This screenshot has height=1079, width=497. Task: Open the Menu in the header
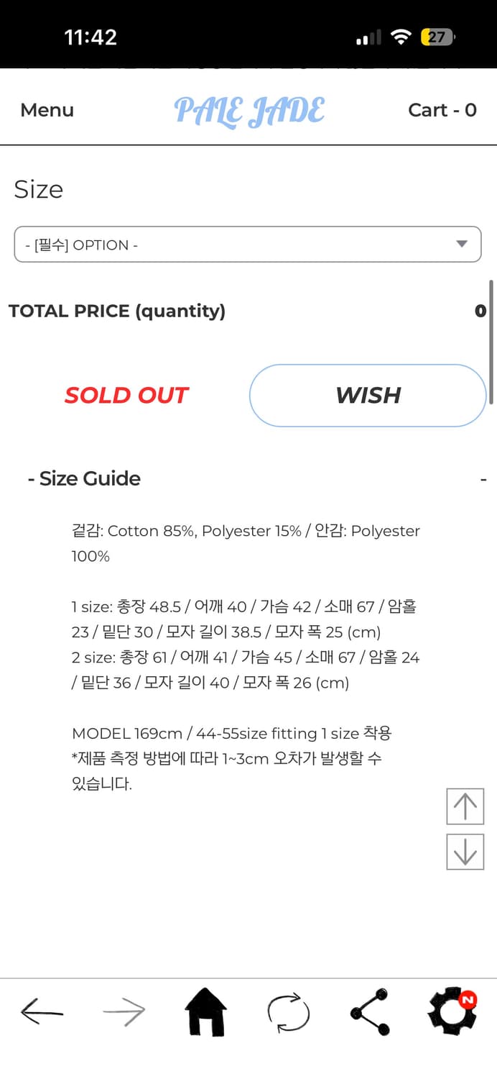47,110
